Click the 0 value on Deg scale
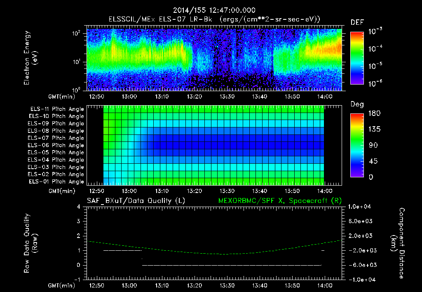The image size is (422, 292). 371,177
